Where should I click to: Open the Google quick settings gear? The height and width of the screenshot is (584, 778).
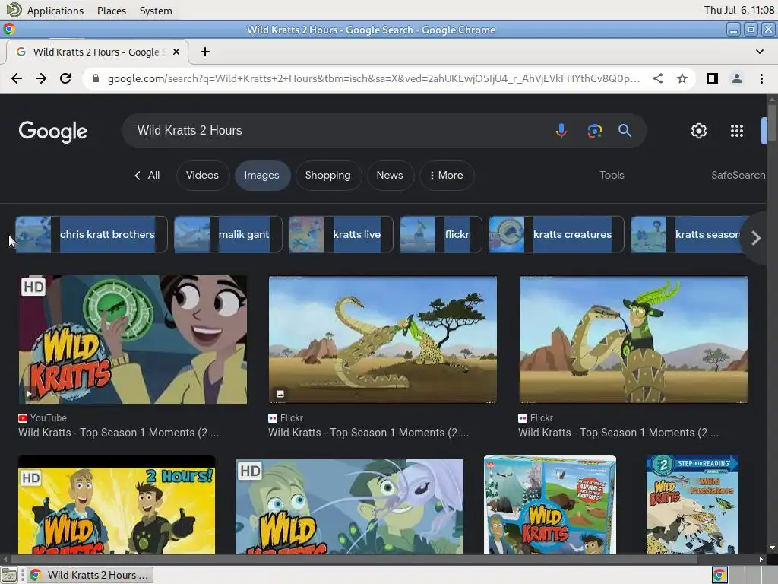699,131
